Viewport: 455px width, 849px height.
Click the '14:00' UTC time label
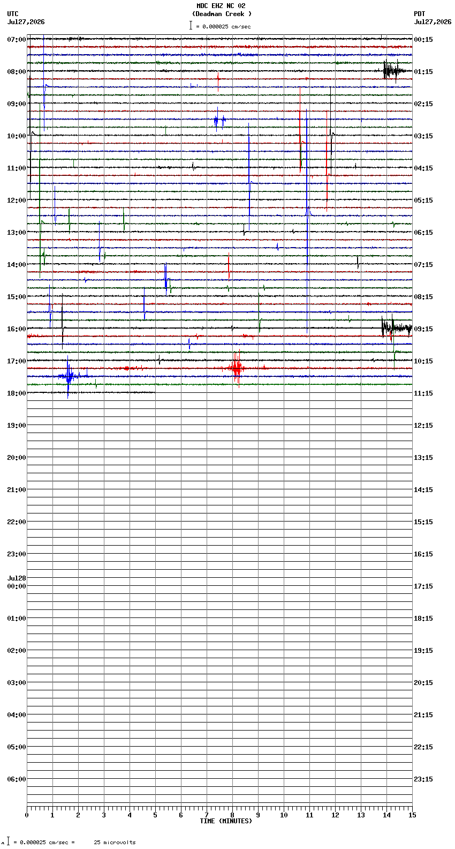pos(17,265)
